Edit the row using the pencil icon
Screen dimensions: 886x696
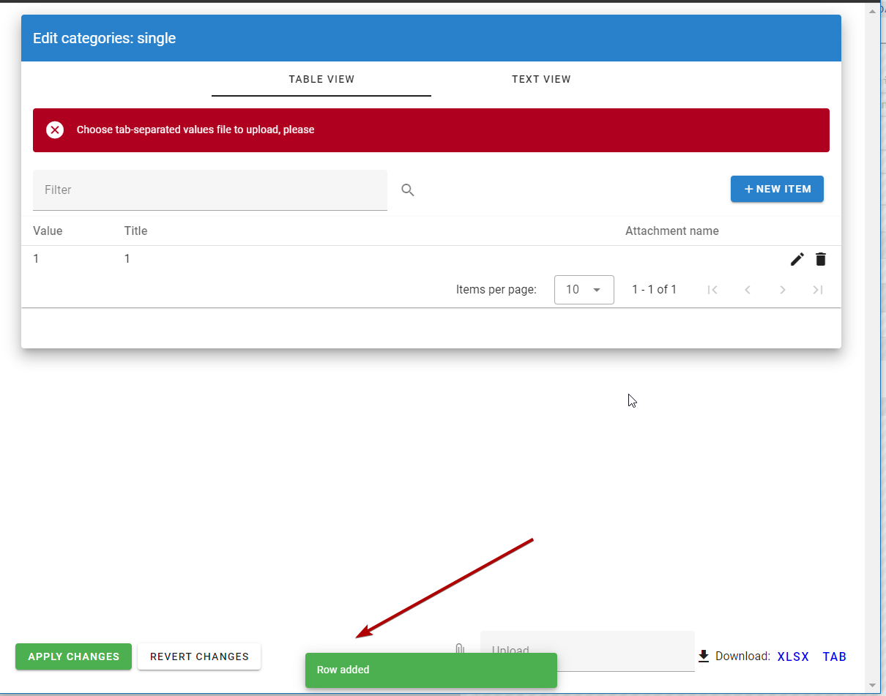click(x=797, y=259)
